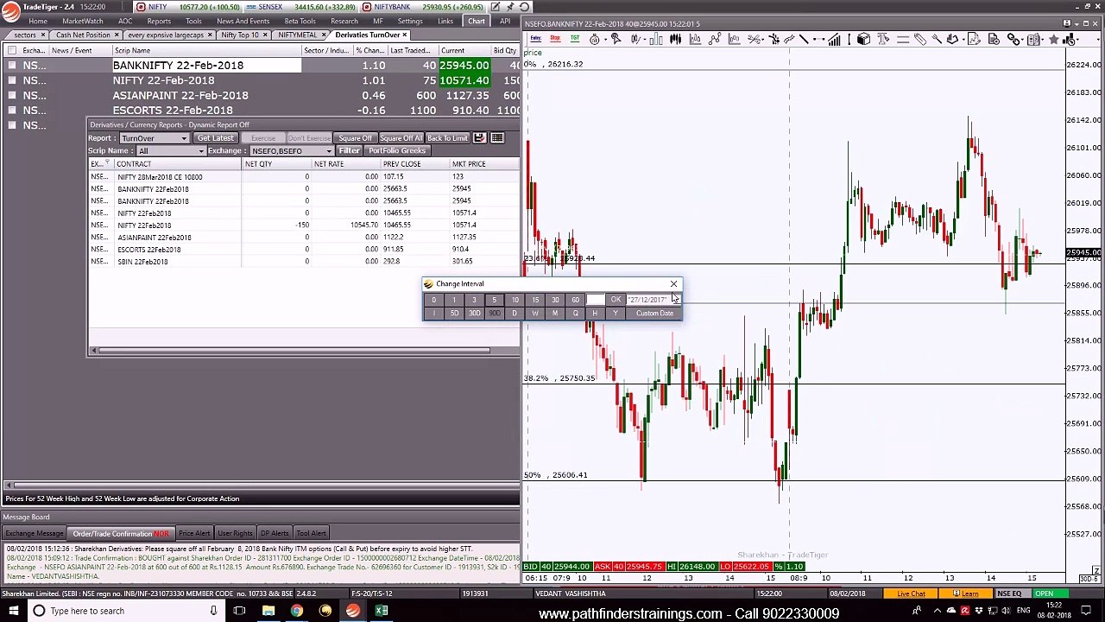Select the text annotation tool in chart toolbar
The width and height of the screenshot is (1105, 622).
(x=882, y=39)
